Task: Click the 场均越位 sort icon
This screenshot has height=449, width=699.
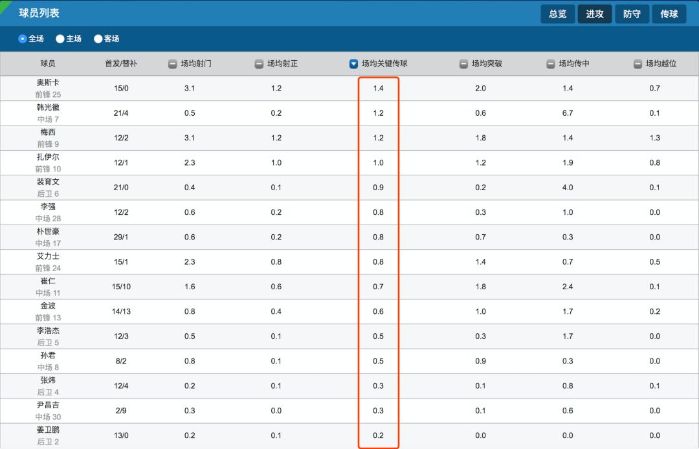Action: pos(638,64)
